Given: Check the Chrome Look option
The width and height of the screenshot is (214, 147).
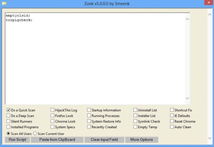Looking at the screenshot, I should point(52,121).
